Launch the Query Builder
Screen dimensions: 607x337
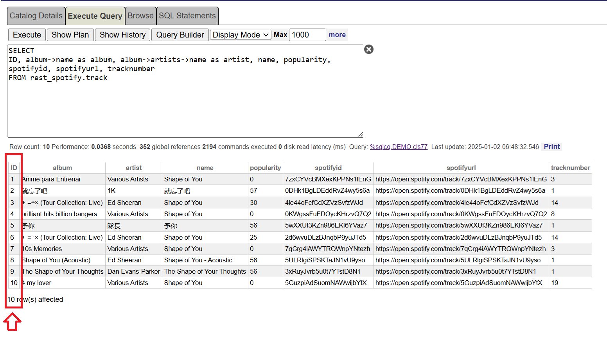[x=180, y=35]
